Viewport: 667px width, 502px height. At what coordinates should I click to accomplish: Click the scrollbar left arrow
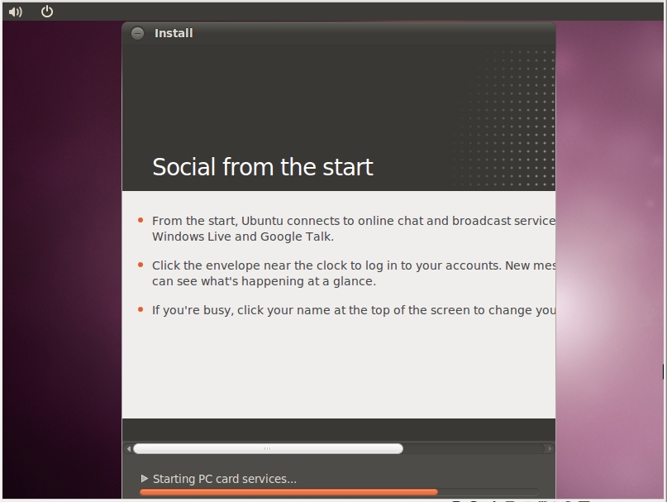[x=128, y=448]
